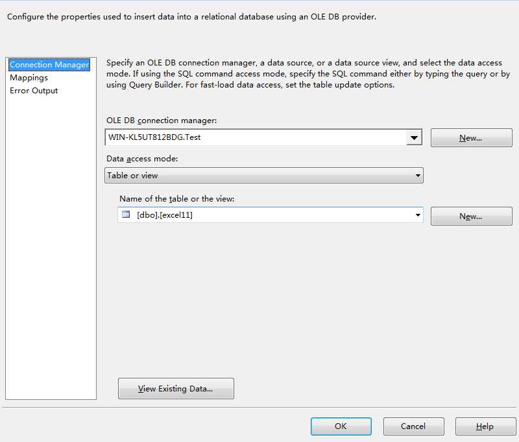This screenshot has width=519, height=442.
Task: Confirm the dialog with OK
Action: coord(341,426)
